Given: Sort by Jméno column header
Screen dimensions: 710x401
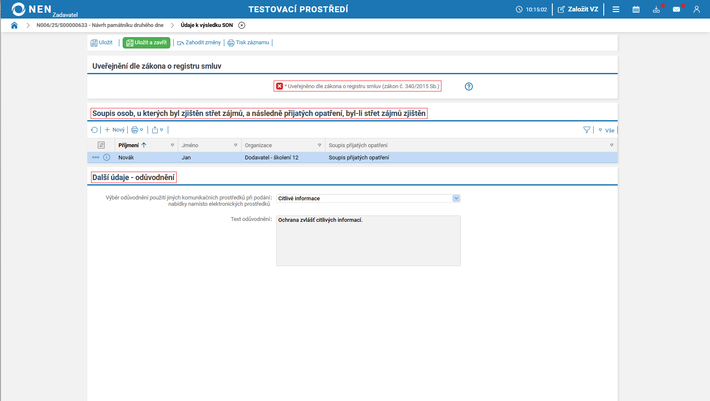Looking at the screenshot, I should pyautogui.click(x=190, y=145).
